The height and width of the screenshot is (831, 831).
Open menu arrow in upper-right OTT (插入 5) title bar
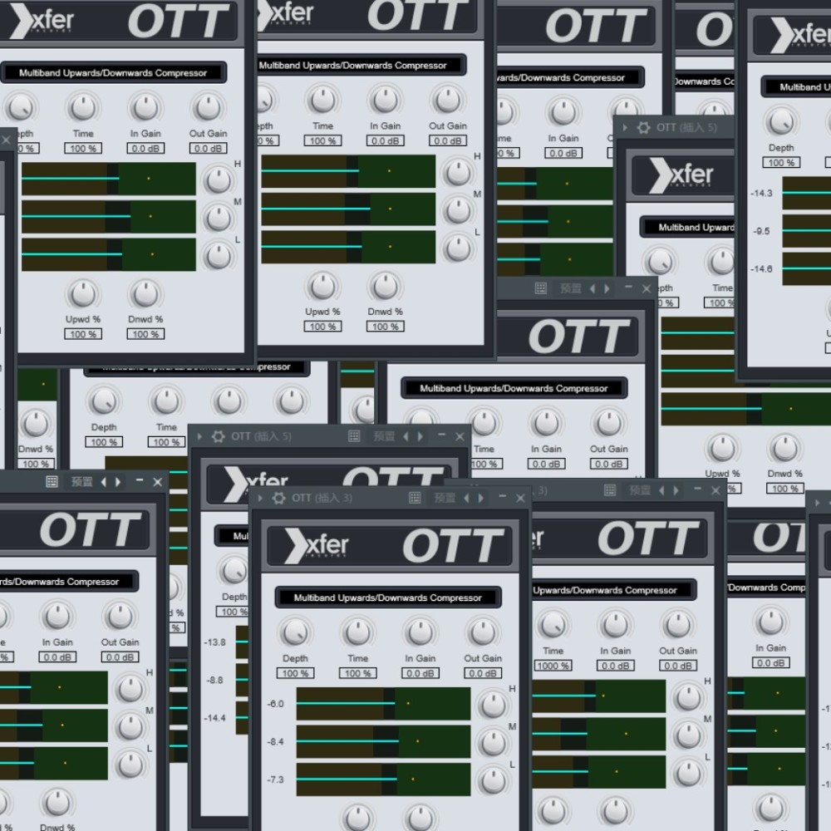coord(626,128)
